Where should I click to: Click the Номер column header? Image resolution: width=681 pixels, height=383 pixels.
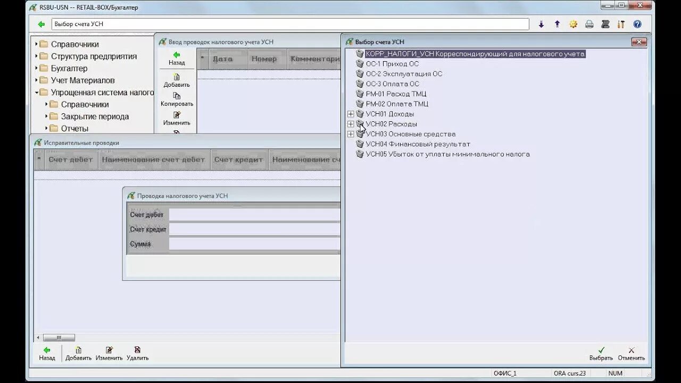tap(268, 59)
